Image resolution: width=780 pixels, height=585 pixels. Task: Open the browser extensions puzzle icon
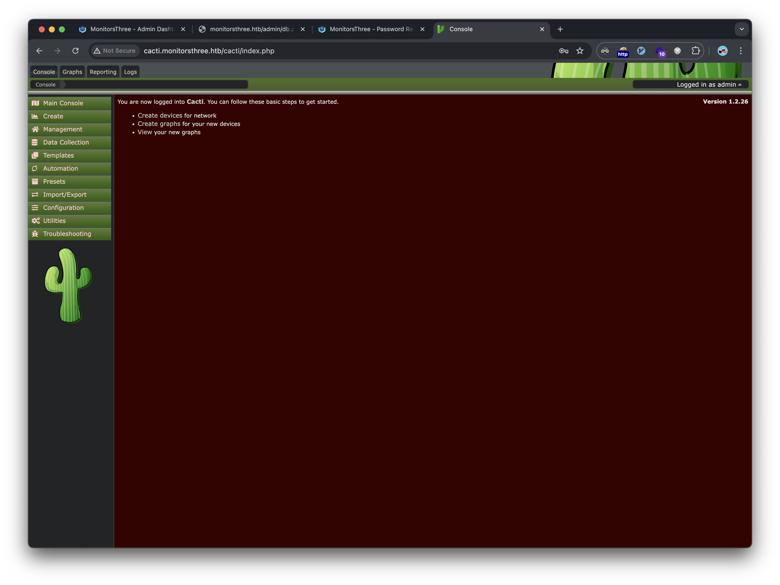[x=695, y=51]
